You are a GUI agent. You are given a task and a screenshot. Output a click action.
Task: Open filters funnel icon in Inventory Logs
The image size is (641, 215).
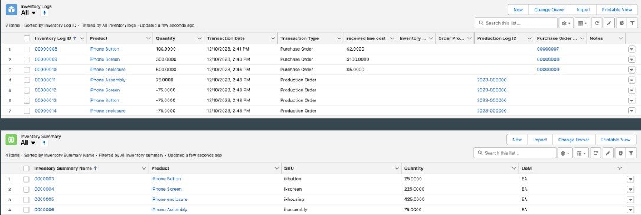632,23
